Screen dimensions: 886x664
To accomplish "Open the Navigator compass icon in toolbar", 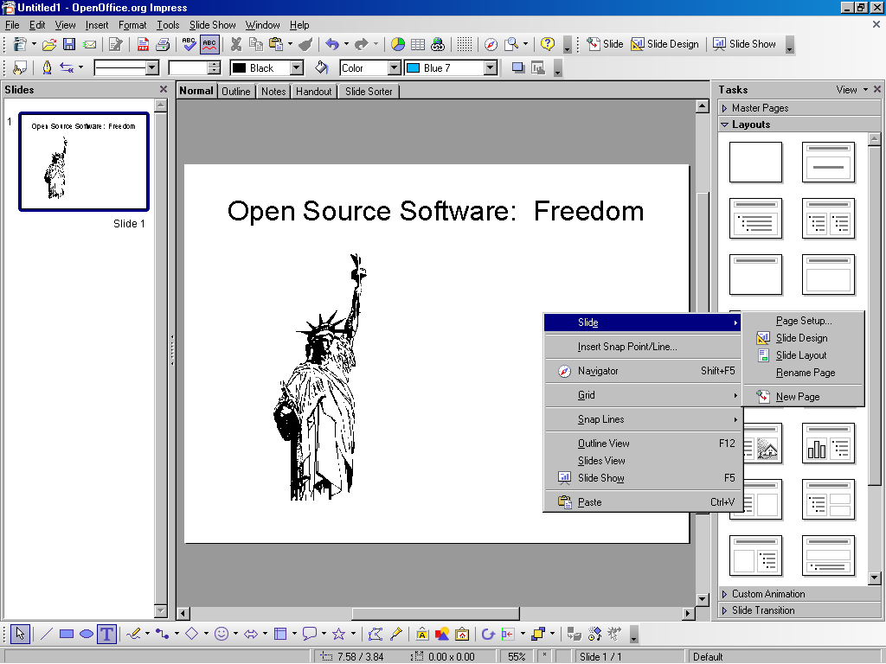I will tap(491, 44).
